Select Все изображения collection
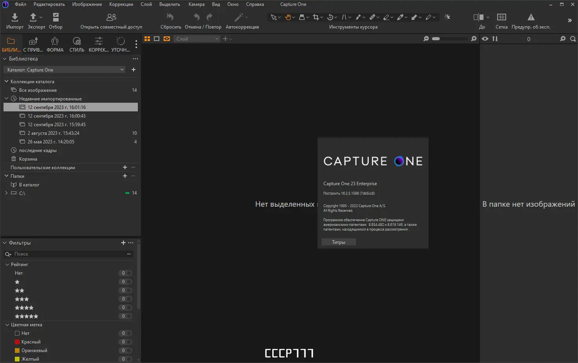This screenshot has width=578, height=363. [38, 90]
